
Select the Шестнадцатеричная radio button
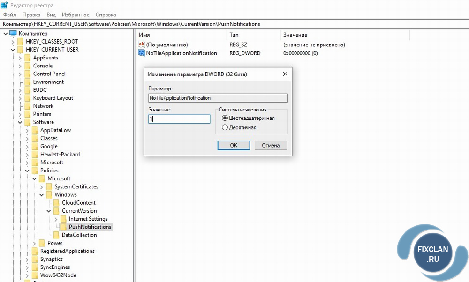point(225,119)
